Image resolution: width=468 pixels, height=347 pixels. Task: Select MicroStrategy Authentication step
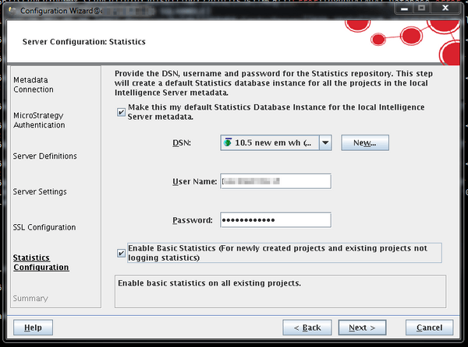tap(39, 121)
